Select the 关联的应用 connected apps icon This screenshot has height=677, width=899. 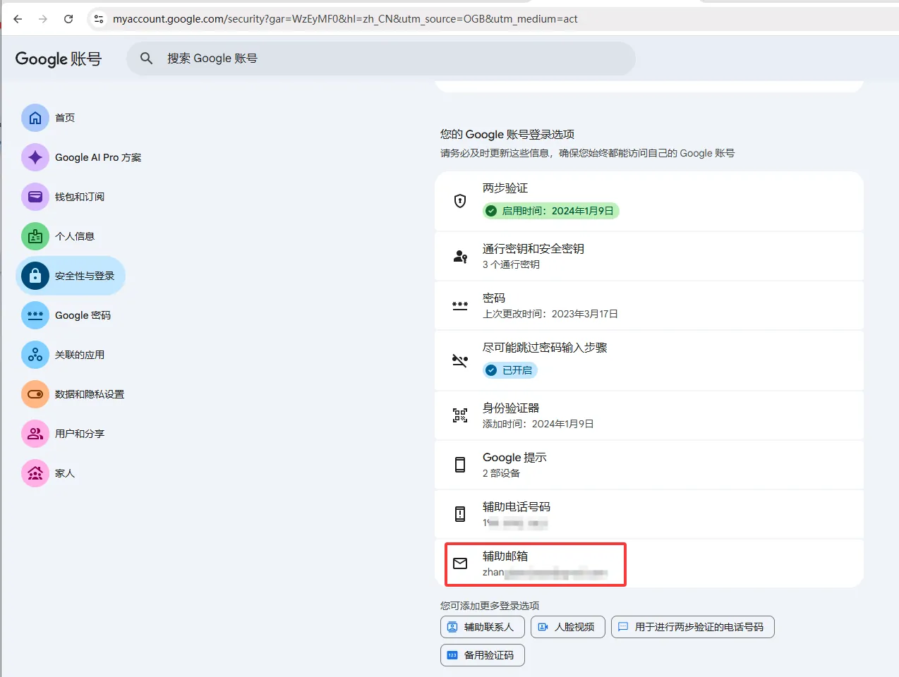pyautogui.click(x=35, y=355)
